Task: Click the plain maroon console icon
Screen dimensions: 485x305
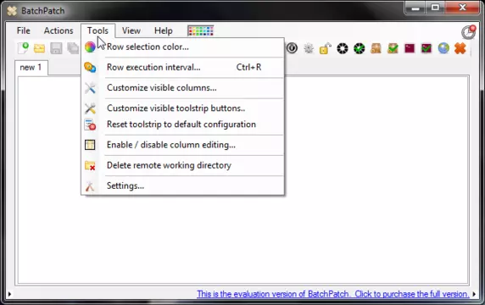Action: 410,48
